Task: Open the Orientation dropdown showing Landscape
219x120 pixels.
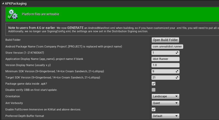Action: point(165,96)
